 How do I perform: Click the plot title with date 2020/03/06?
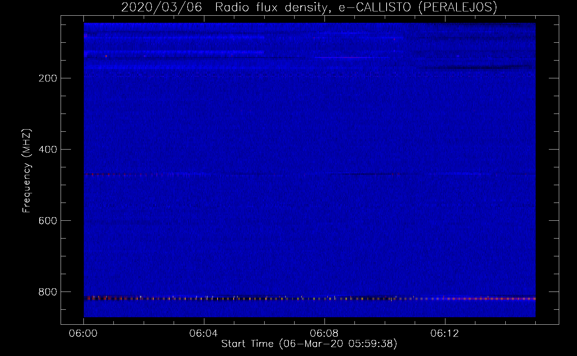(309, 7)
